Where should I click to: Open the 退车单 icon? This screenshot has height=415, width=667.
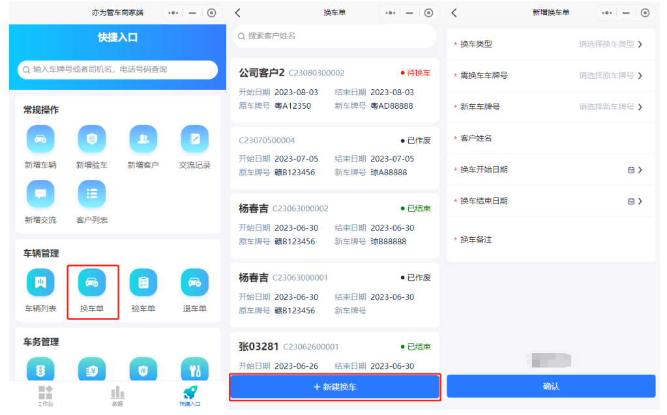point(194,282)
